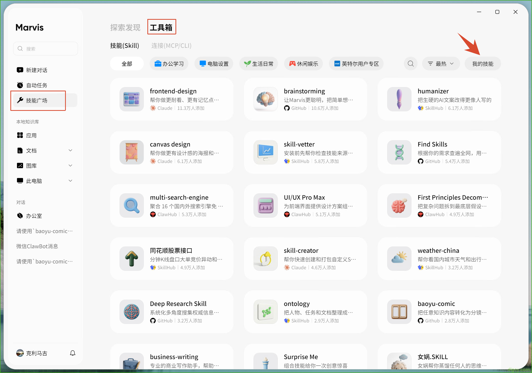Open the 最热 sort dropdown
This screenshot has height=373, width=532.
pyautogui.click(x=441, y=64)
